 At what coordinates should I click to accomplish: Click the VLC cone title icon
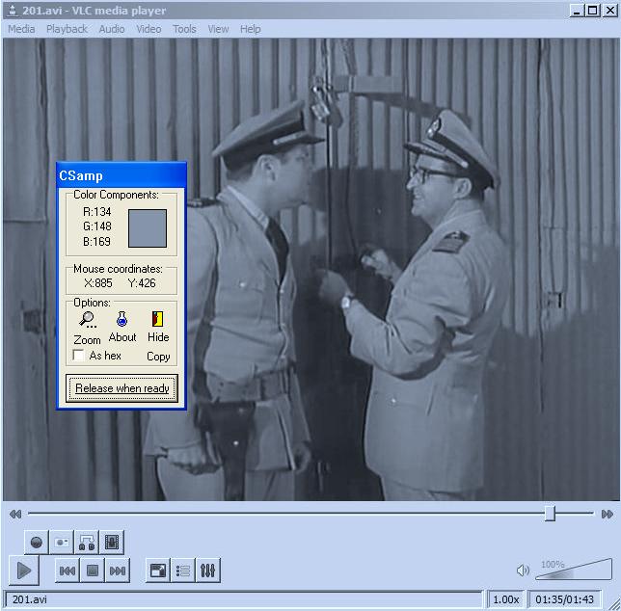click(x=13, y=11)
